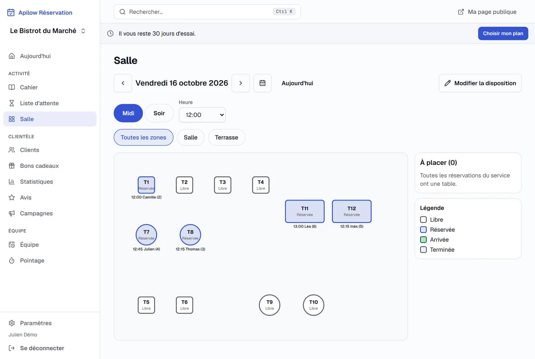Click Choisir mon plan button

[x=503, y=34]
